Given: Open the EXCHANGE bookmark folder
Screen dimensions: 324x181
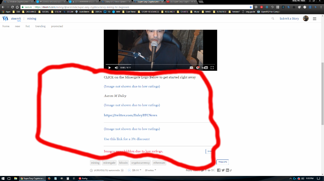Looking at the screenshot, I should (x=29, y=12).
